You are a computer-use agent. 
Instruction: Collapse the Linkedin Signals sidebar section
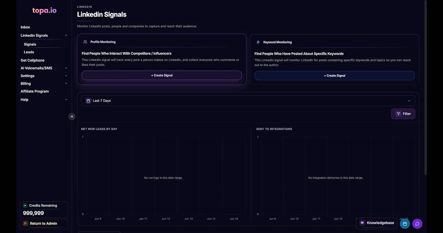tap(66, 36)
